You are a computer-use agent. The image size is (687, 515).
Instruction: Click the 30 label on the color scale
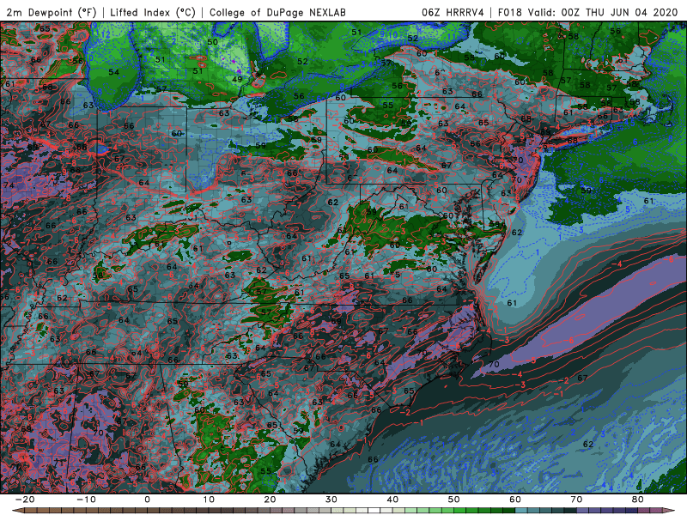coord(331,500)
